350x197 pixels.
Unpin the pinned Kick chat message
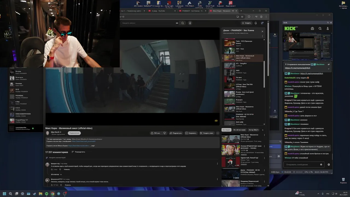pyautogui.click(x=329, y=64)
